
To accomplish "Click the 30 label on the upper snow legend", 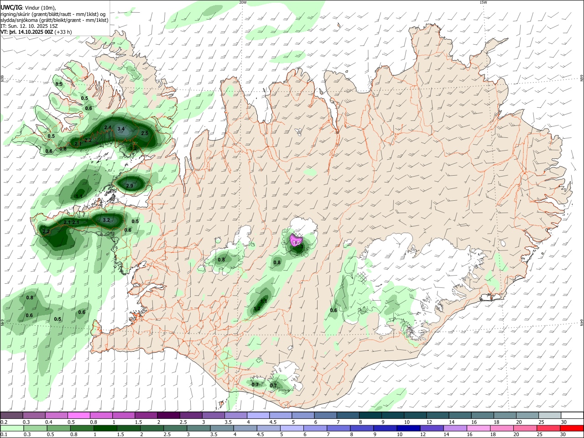I will tap(563, 422).
